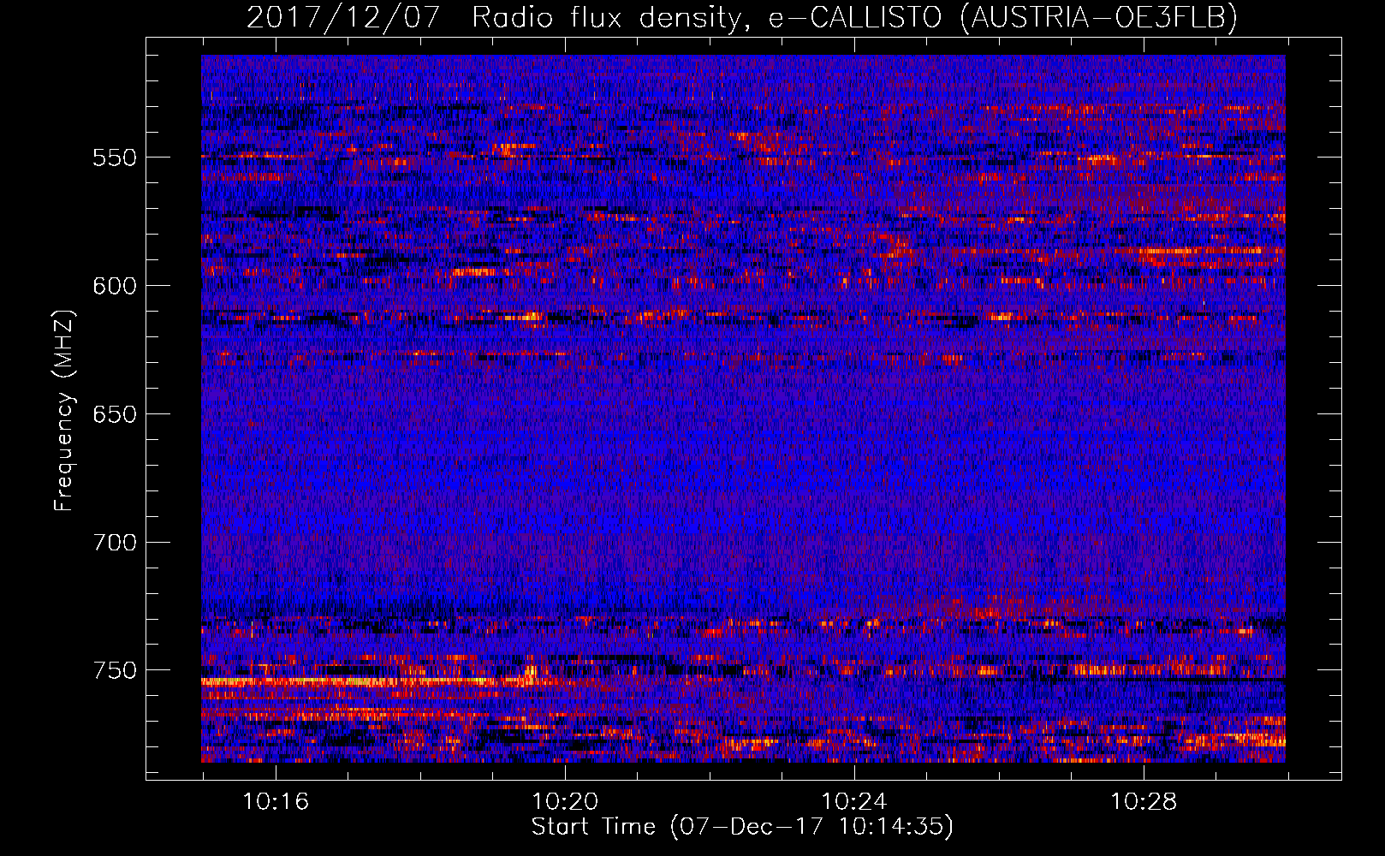Select the date '2017/12/07' in the title

[x=344, y=18]
